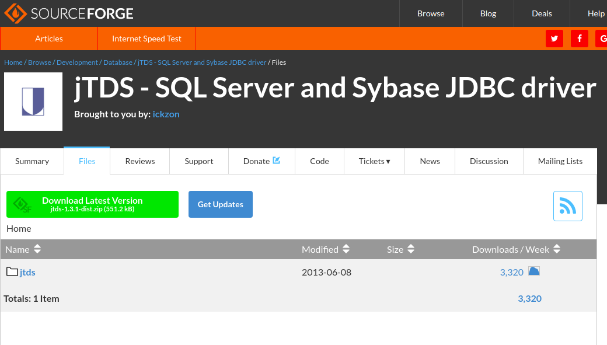The image size is (607, 345).
Task: Open the News tab
Action: click(x=430, y=161)
